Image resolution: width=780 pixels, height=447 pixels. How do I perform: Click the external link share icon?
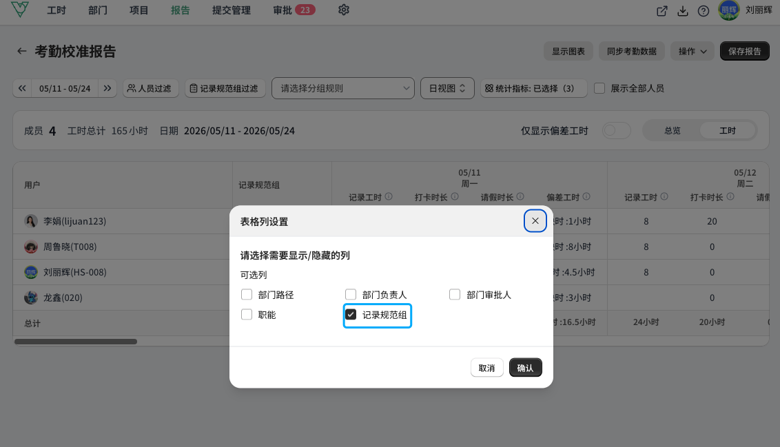[x=661, y=11]
